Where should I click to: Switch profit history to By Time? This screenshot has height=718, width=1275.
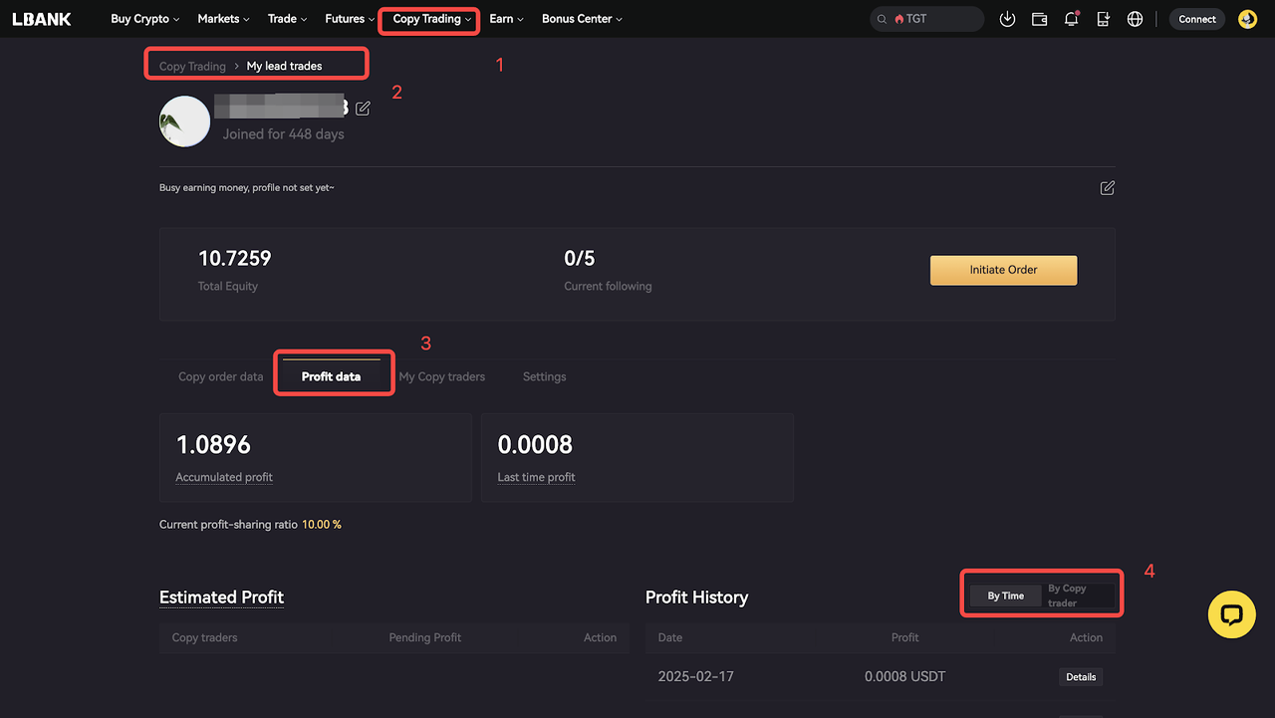click(1005, 596)
